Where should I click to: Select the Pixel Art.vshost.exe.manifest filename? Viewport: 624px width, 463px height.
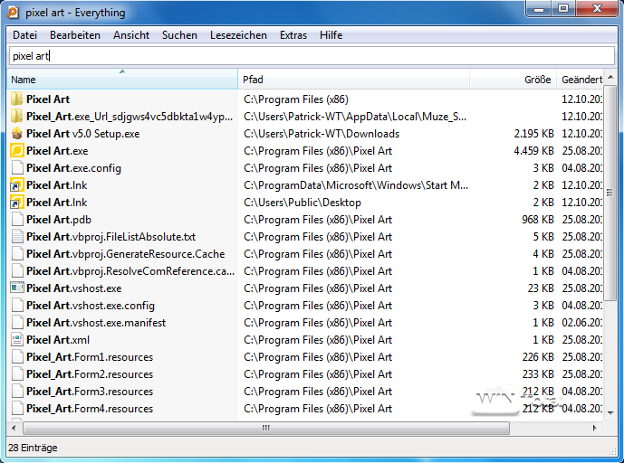(x=96, y=323)
